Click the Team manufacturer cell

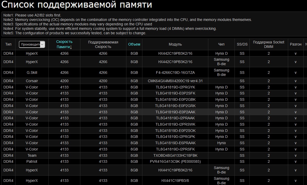(x=32, y=155)
